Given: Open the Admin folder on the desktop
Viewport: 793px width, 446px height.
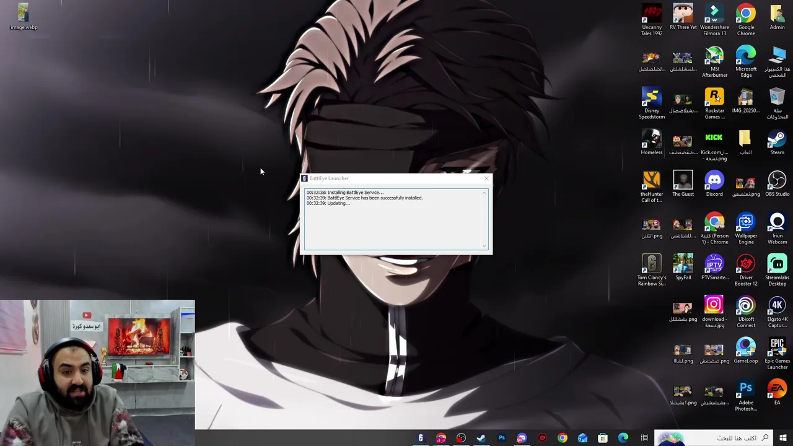Looking at the screenshot, I should 777,17.
